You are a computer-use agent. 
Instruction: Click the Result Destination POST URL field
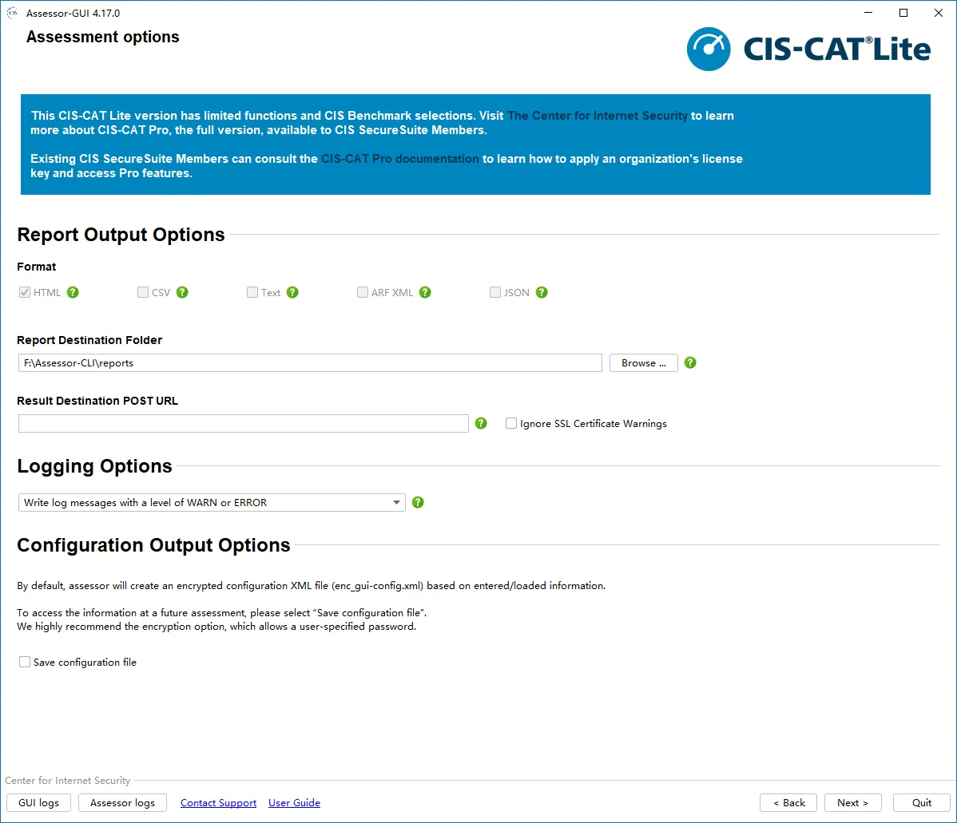coord(244,423)
